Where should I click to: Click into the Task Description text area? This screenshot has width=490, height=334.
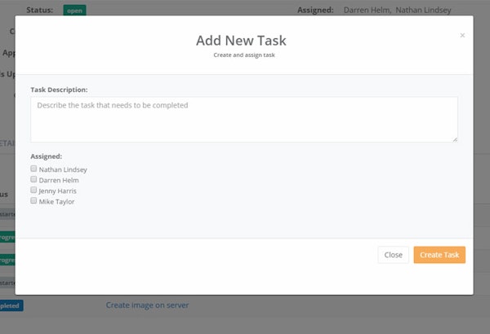tap(243, 119)
